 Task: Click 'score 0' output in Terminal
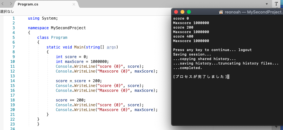point(181,18)
